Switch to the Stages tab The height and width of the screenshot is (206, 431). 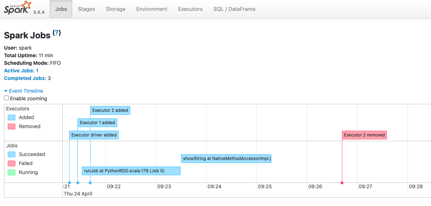86,9
